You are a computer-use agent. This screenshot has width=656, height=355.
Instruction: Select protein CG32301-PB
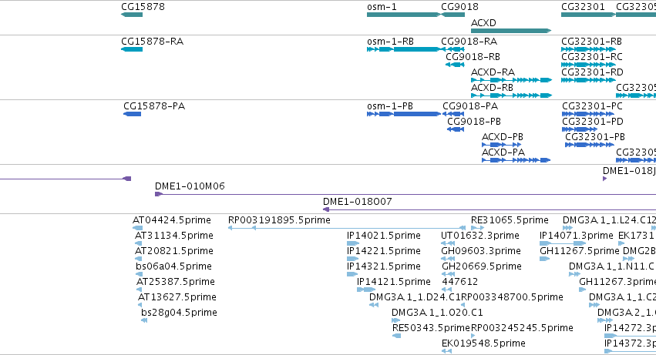coord(590,145)
